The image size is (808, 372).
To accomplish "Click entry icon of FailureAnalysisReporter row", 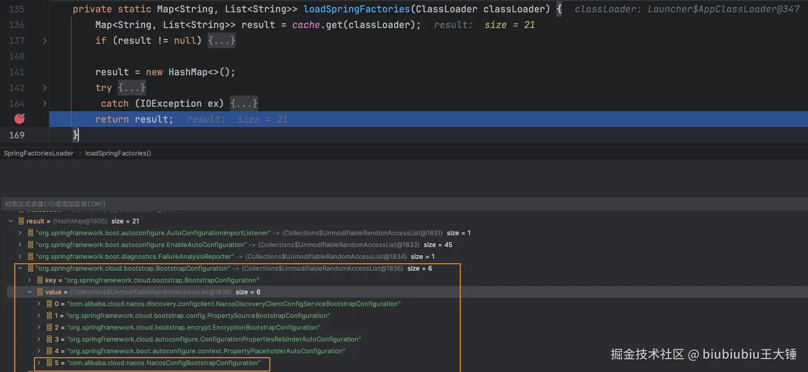I will click(x=31, y=256).
